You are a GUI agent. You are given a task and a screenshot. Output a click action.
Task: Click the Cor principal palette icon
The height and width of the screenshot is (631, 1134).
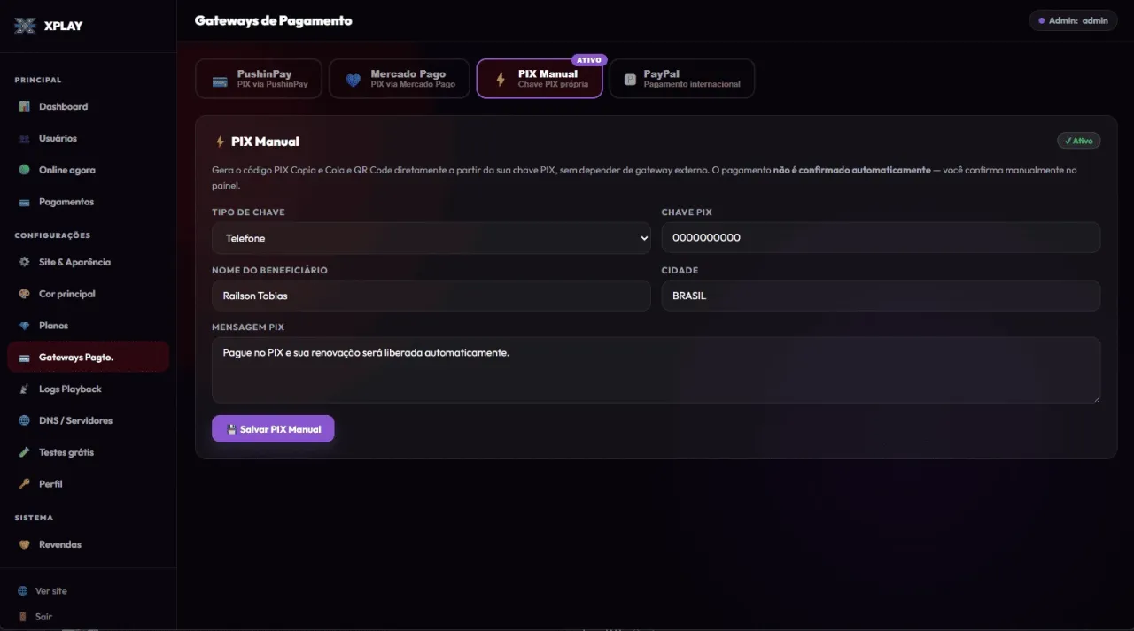(x=24, y=294)
